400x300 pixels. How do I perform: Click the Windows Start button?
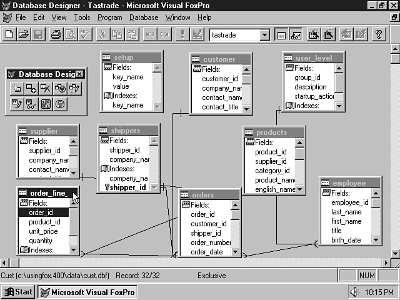point(18,292)
